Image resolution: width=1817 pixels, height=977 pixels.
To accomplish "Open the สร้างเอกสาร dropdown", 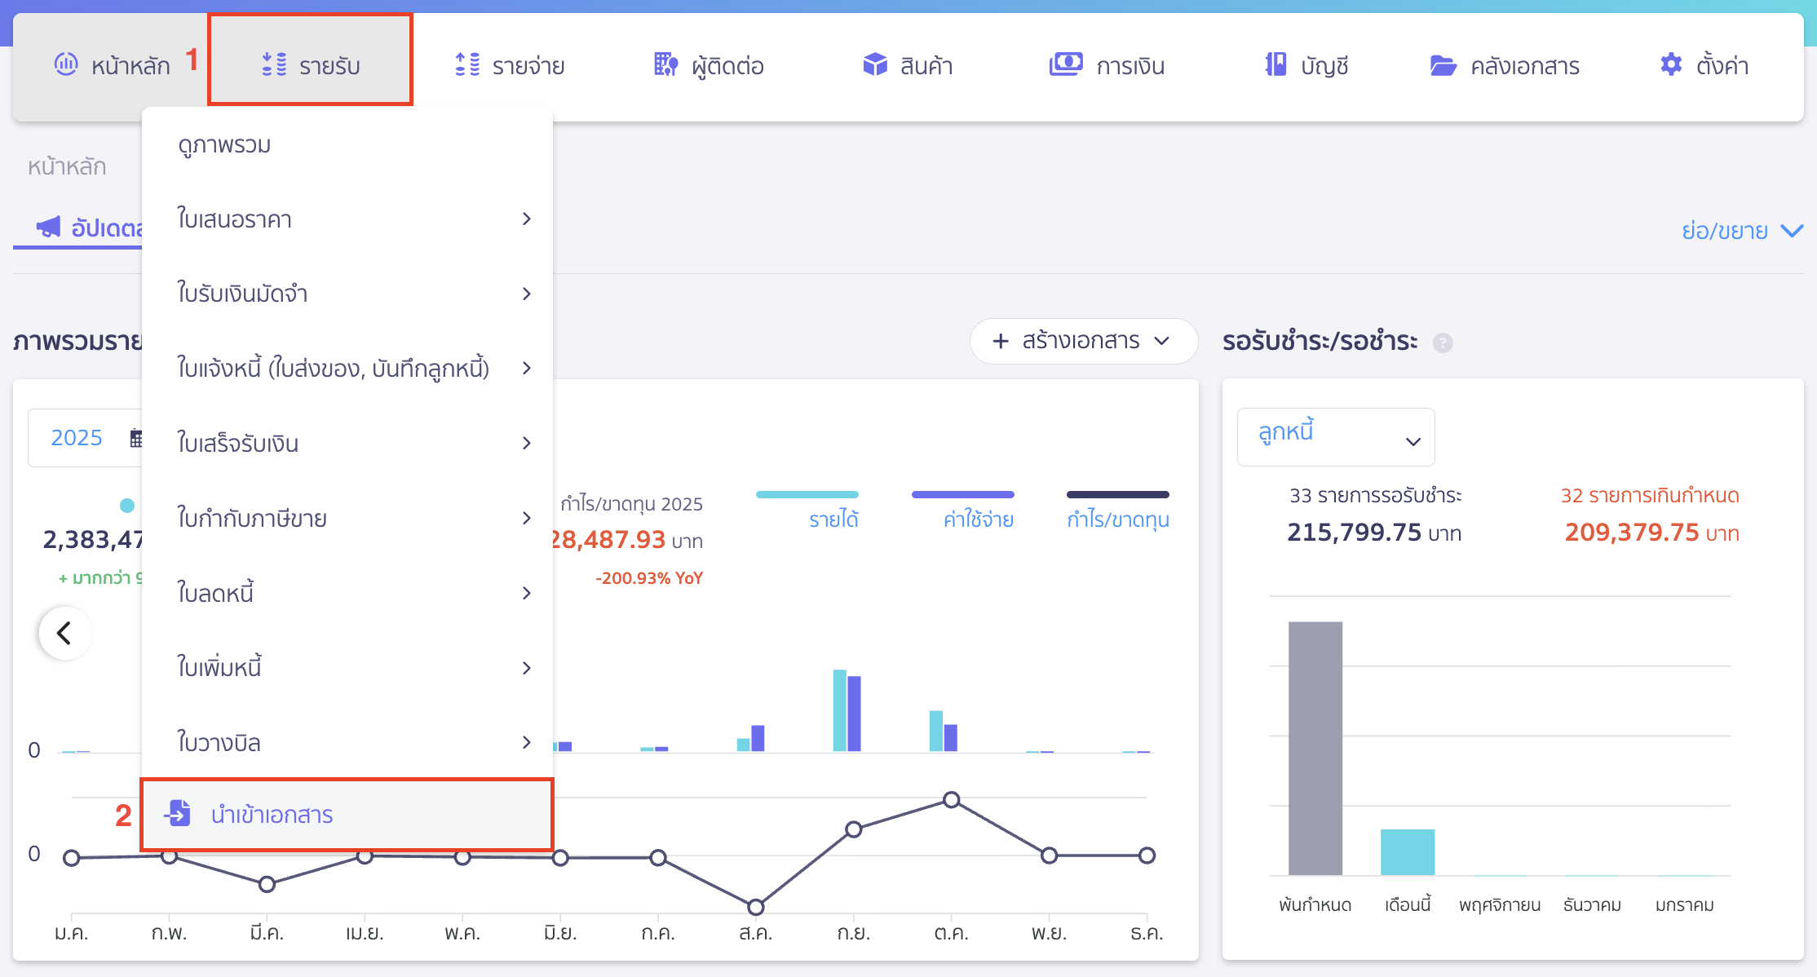I will (x=1083, y=341).
